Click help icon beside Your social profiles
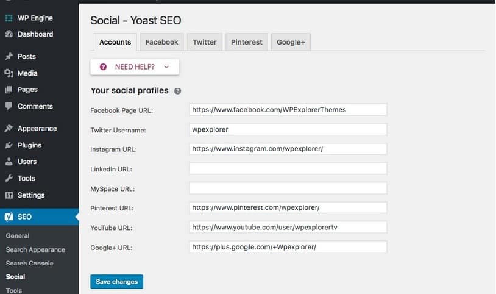Image resolution: width=496 pixels, height=294 pixels. (x=178, y=91)
